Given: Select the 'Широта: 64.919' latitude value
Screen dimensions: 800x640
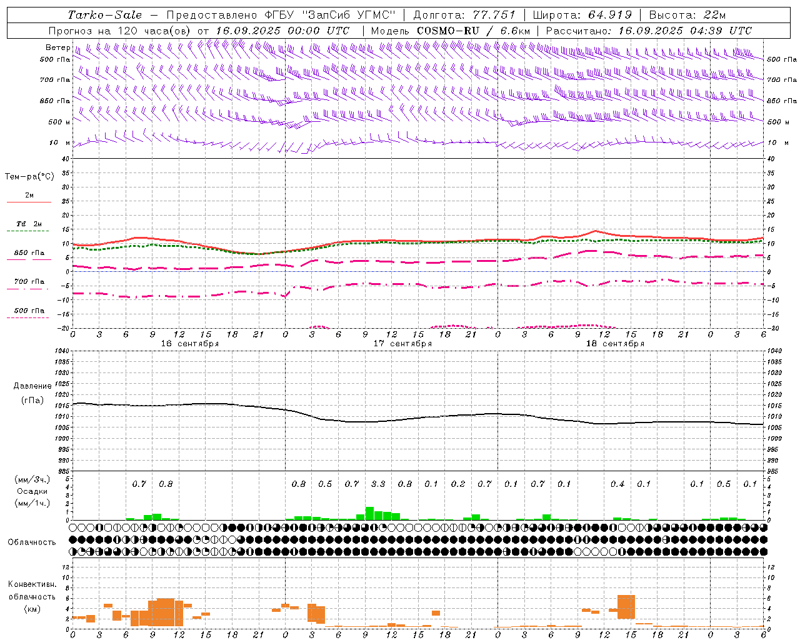Looking at the screenshot, I should 582,15.
